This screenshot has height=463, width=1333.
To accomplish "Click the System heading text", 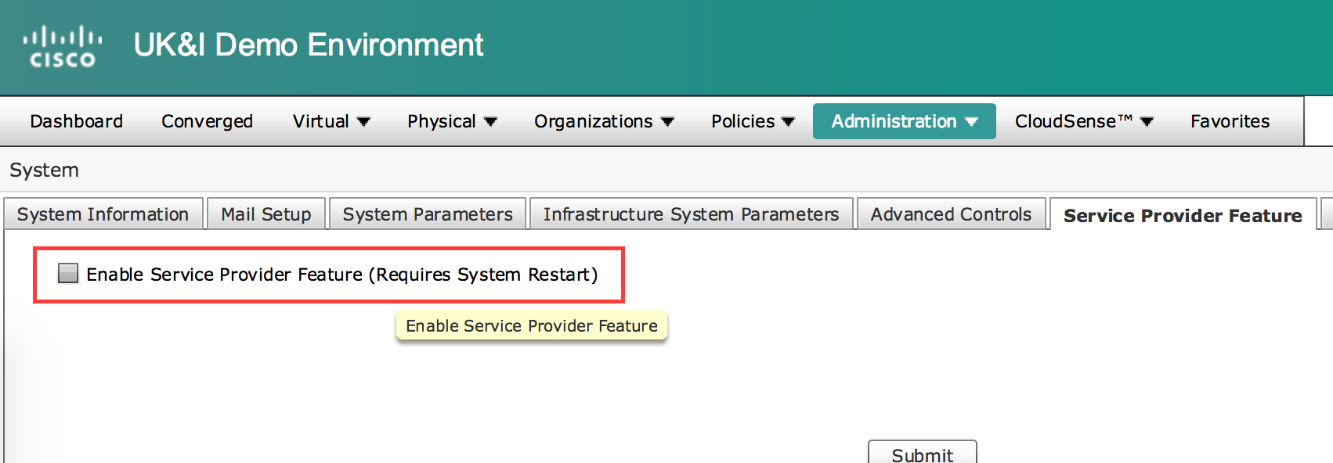I will coord(44,170).
